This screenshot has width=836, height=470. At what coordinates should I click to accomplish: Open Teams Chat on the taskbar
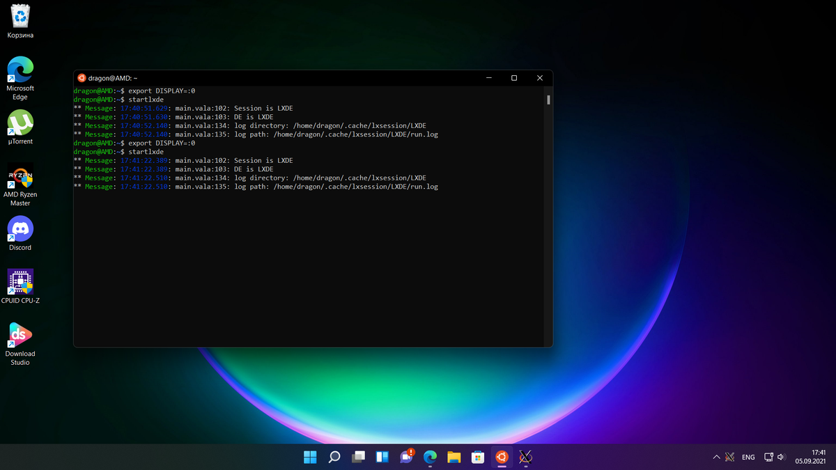(x=406, y=457)
